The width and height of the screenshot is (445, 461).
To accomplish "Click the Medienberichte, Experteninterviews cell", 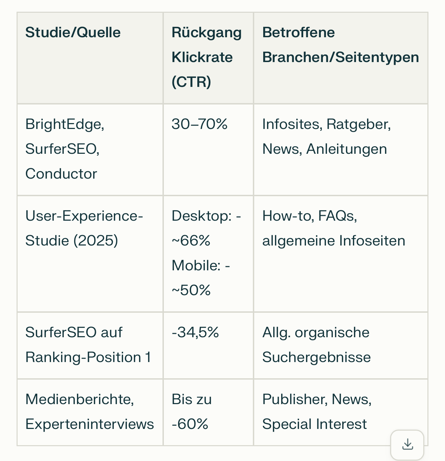I will pyautogui.click(x=89, y=411).
